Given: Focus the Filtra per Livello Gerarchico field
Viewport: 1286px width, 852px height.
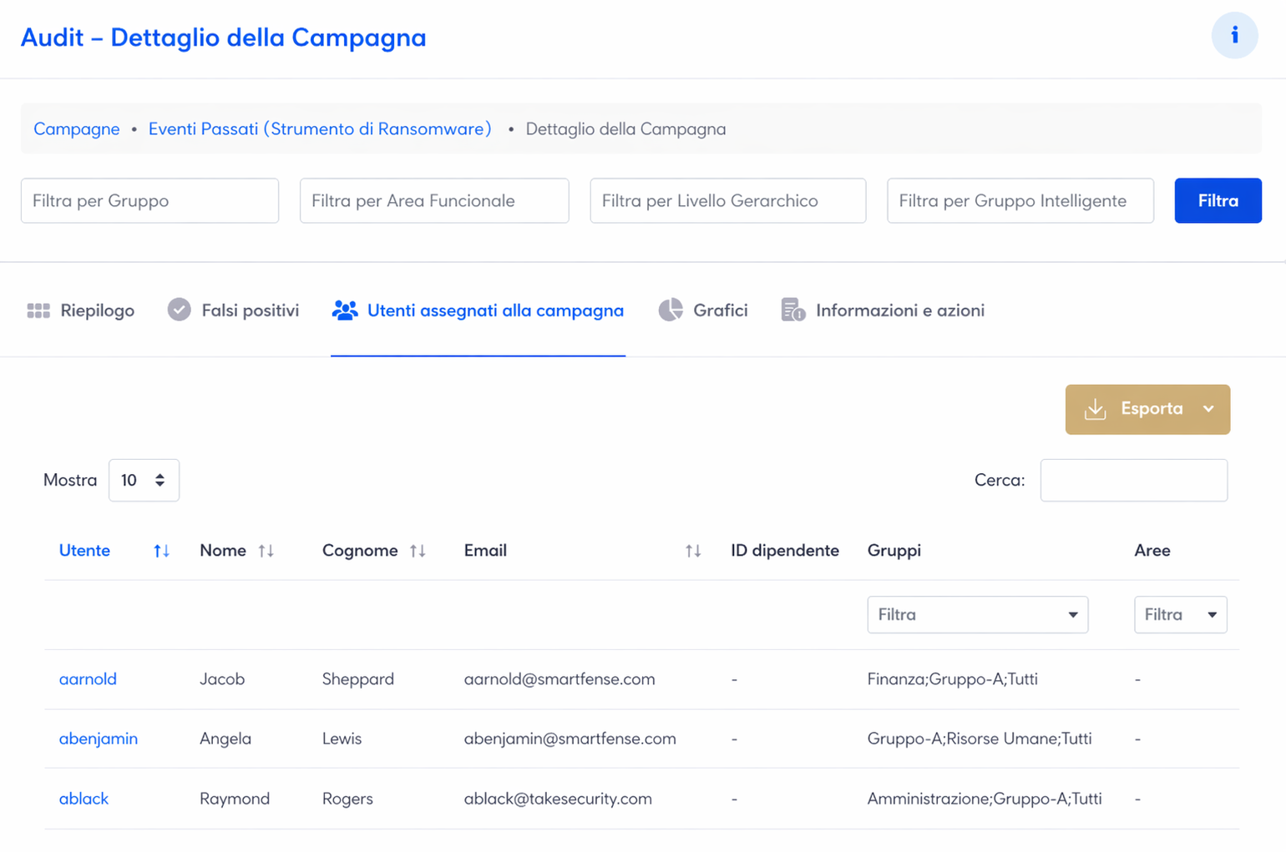Looking at the screenshot, I should click(728, 200).
